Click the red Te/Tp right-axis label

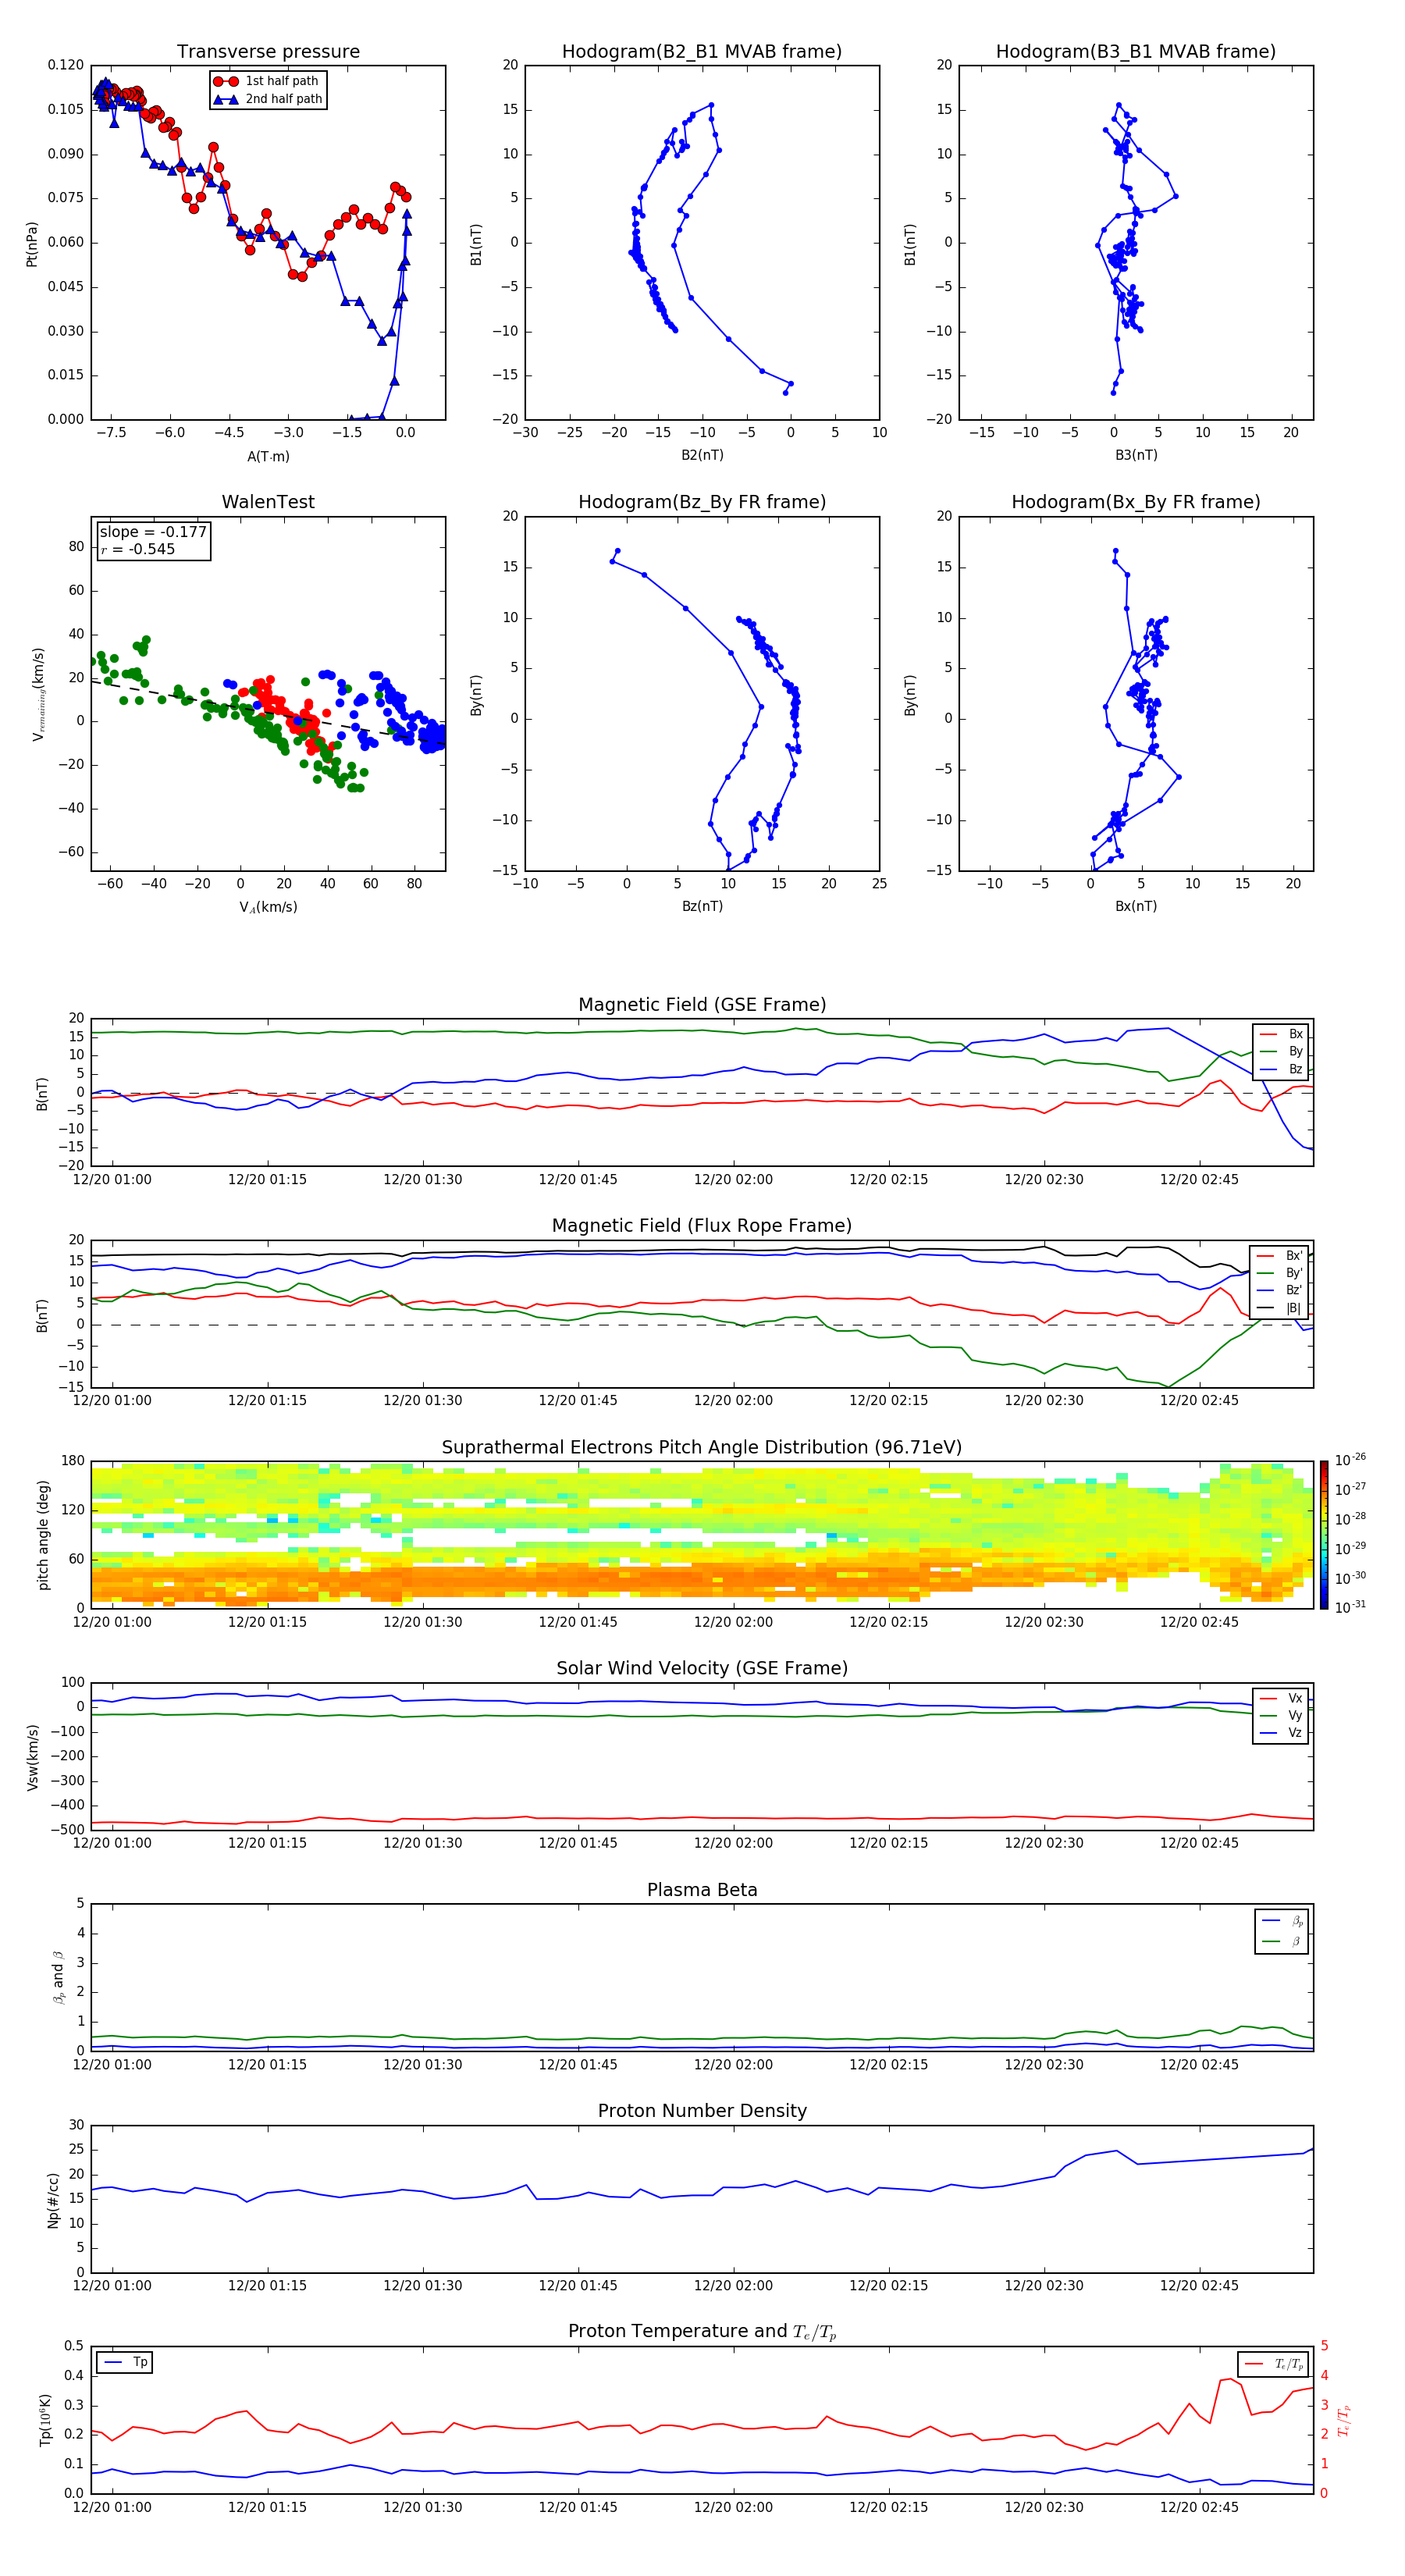pyautogui.click(x=1344, y=2420)
